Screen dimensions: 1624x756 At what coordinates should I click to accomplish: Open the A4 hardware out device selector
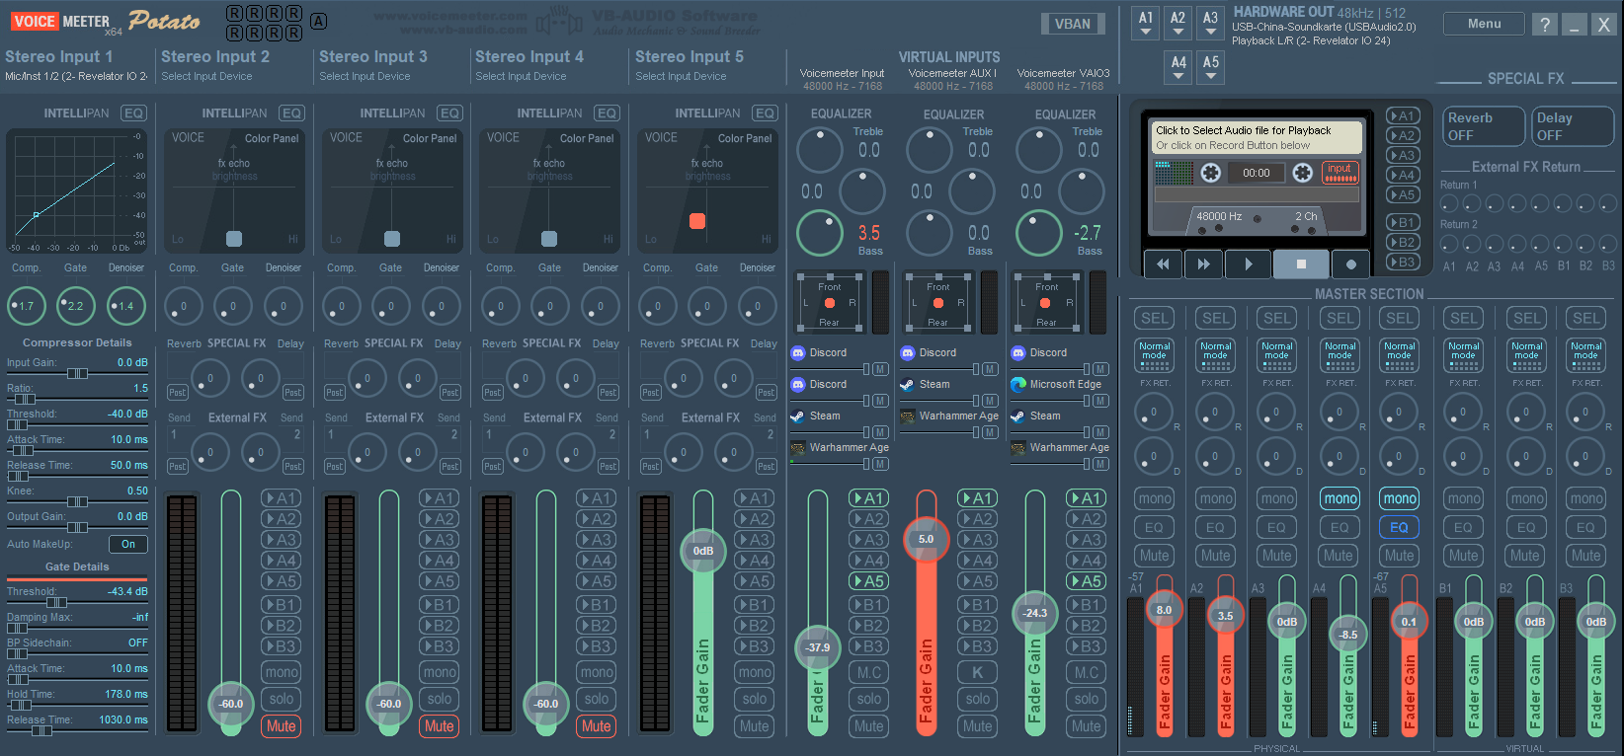point(1178,67)
